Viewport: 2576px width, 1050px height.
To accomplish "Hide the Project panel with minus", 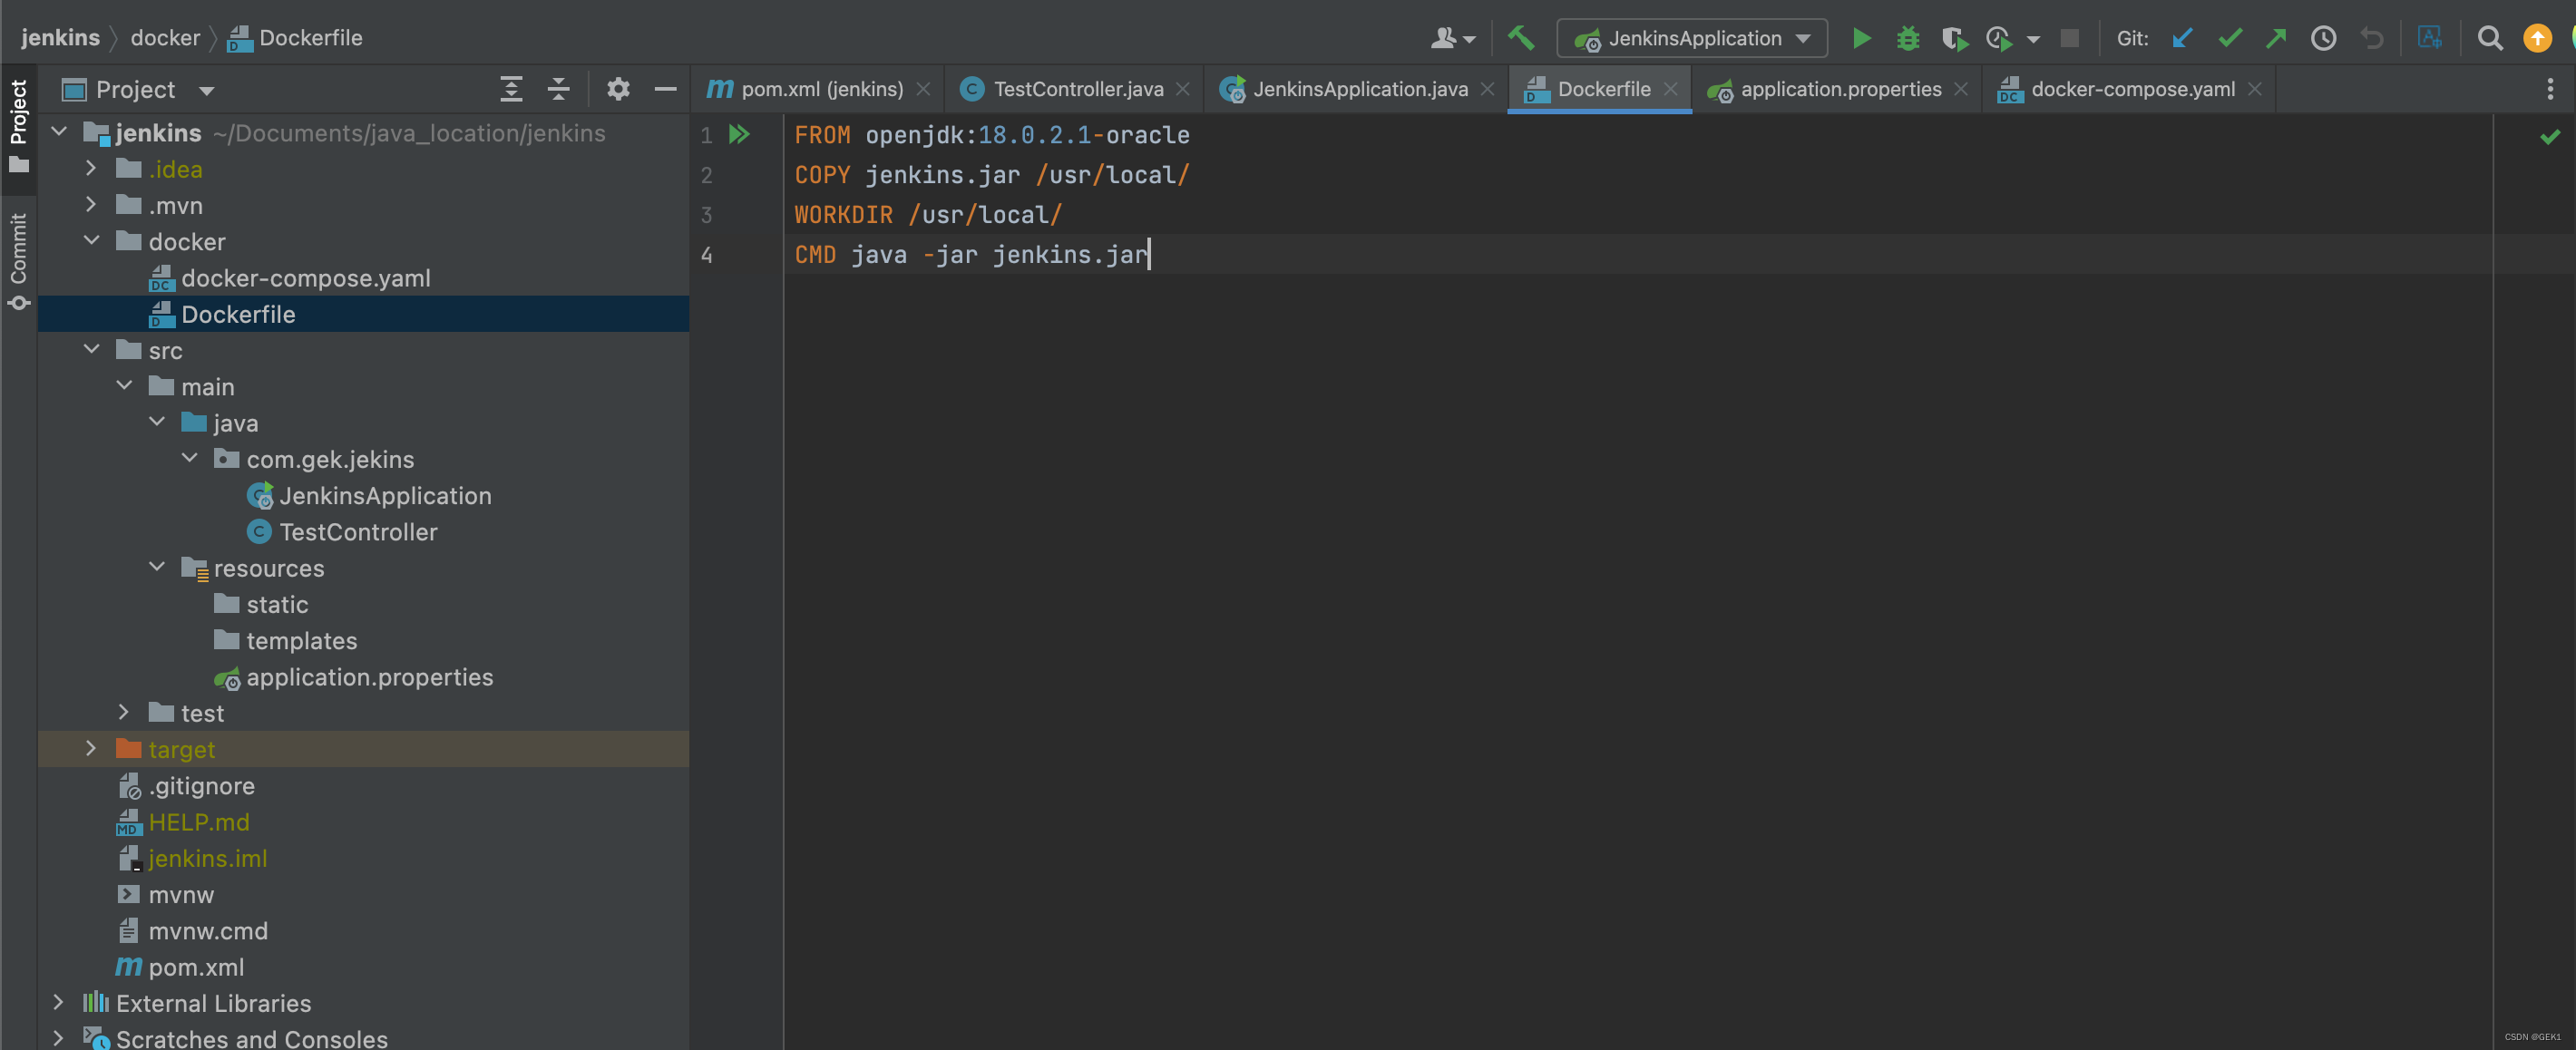I will pos(665,89).
